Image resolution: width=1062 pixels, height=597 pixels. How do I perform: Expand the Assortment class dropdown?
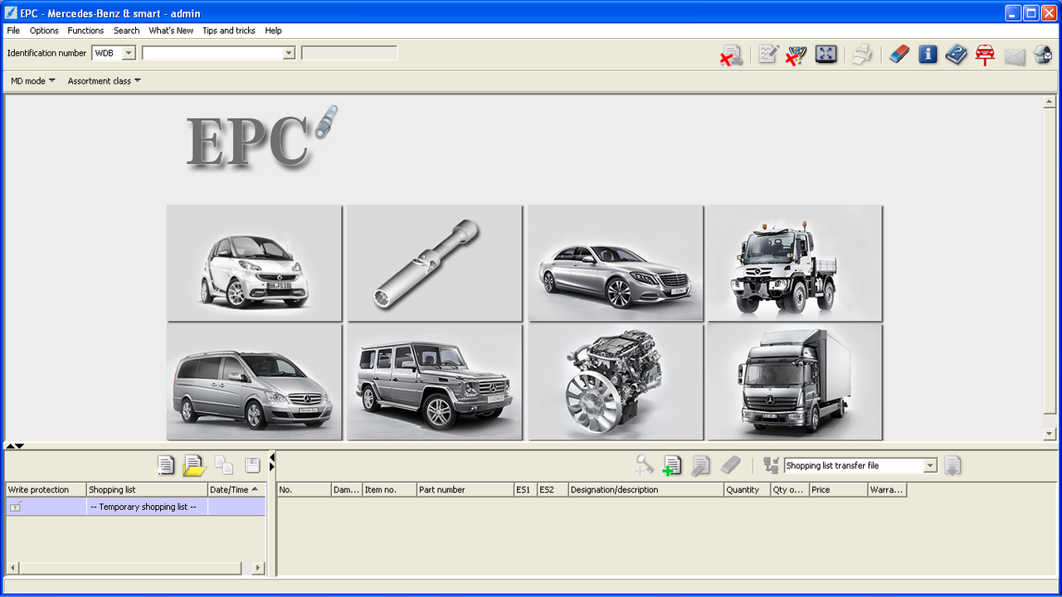tap(105, 81)
